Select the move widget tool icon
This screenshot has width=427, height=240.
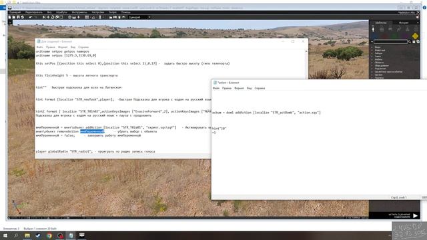[x=48, y=17]
